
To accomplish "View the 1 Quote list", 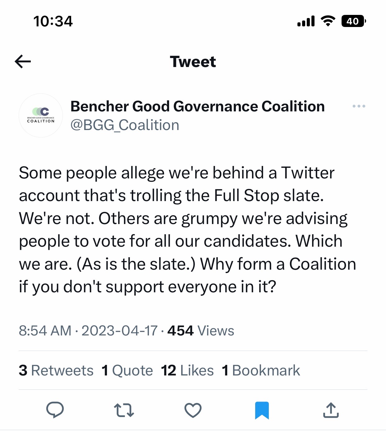I will pos(127,370).
